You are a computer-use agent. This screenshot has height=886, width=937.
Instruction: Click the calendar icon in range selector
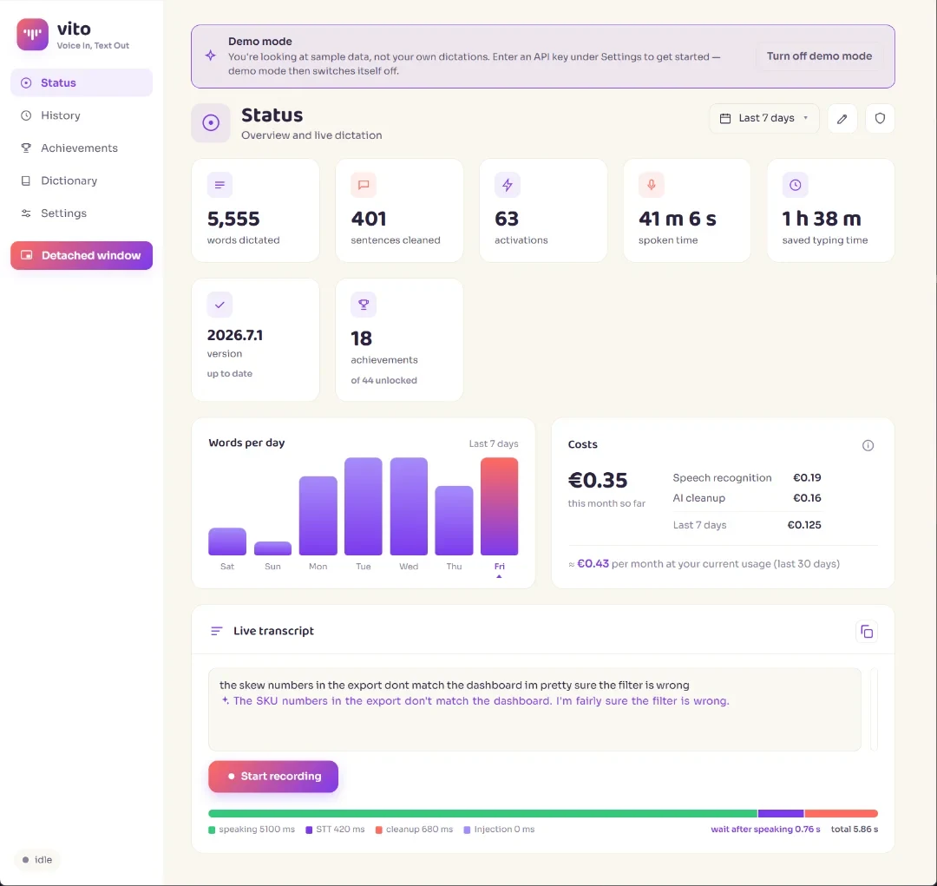[724, 118]
